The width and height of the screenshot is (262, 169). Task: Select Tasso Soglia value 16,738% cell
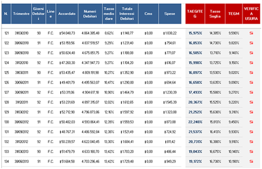tap(215, 162)
